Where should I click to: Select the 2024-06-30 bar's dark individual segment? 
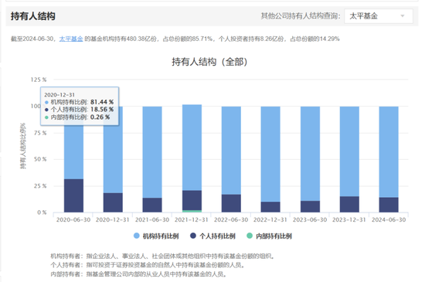tap(389, 205)
